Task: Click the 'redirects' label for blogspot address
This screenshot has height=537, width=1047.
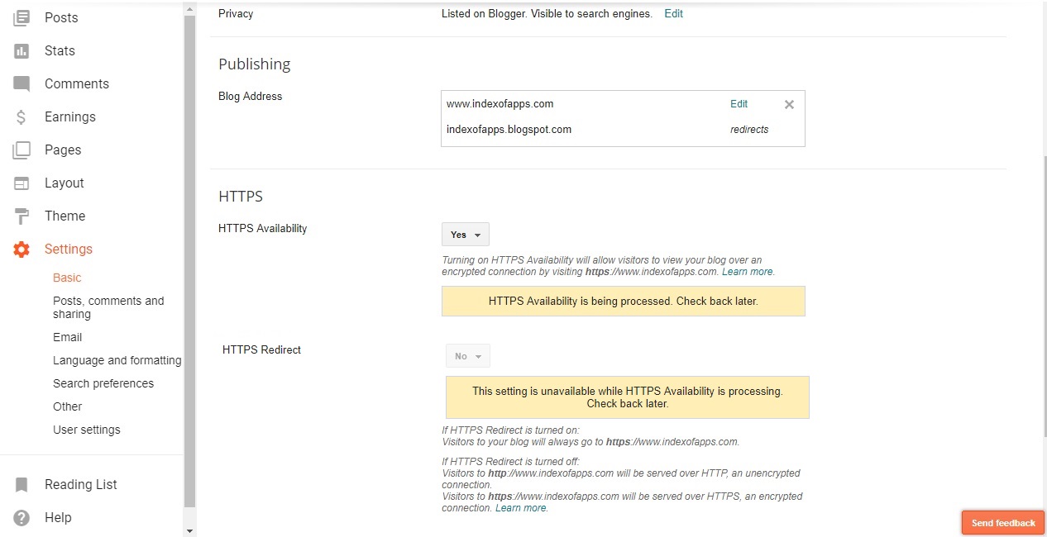Action: tap(749, 130)
